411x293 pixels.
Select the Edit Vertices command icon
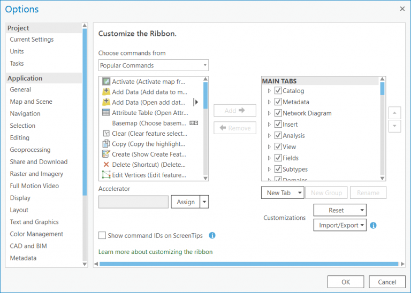pos(106,175)
